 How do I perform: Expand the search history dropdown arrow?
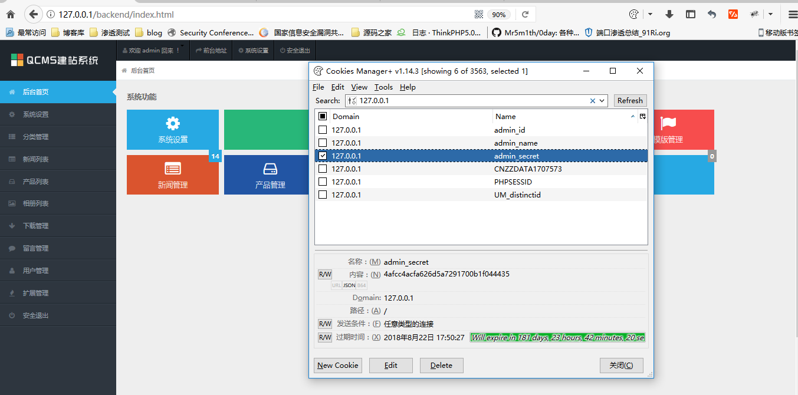pyautogui.click(x=602, y=101)
